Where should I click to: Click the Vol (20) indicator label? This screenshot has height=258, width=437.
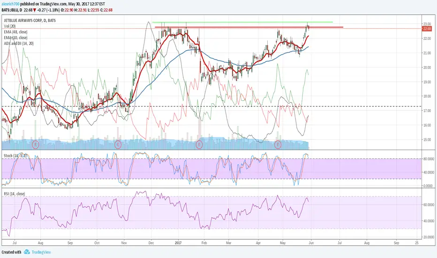pyautogui.click(x=10, y=26)
